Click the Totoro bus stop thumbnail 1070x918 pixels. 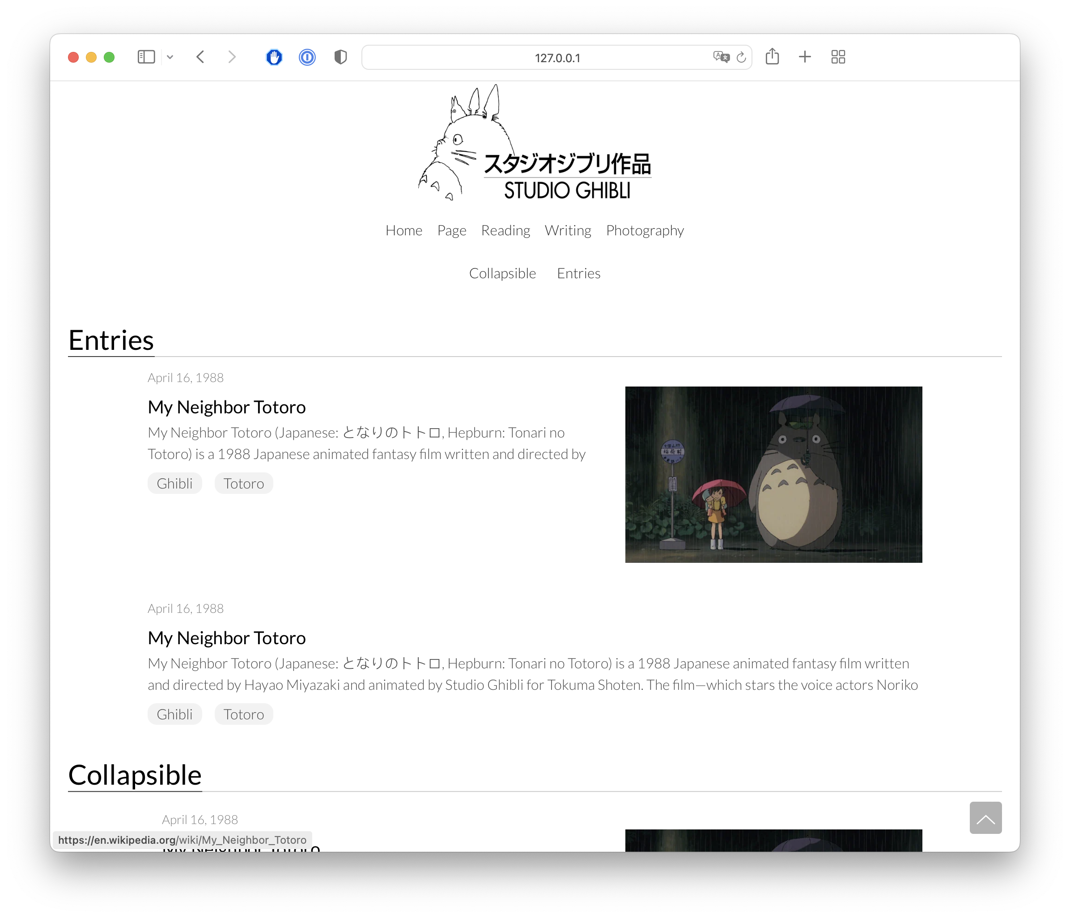click(773, 474)
